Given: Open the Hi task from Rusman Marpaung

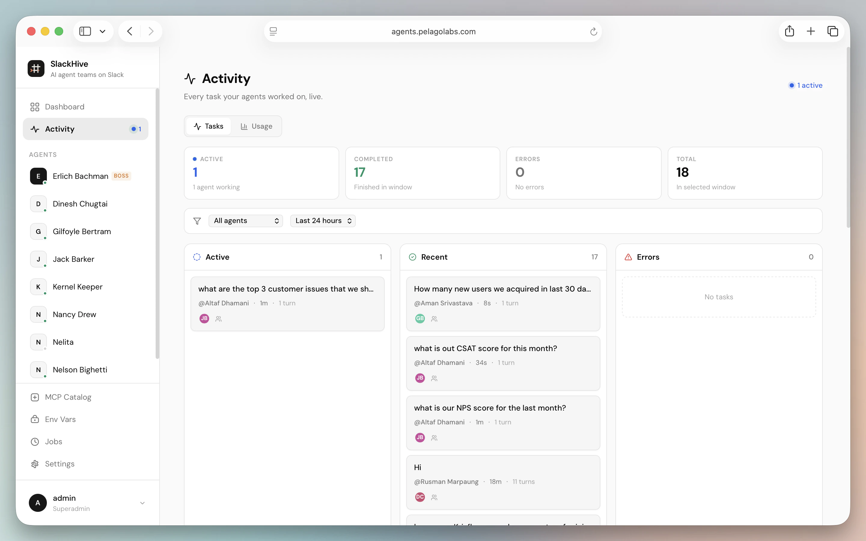Looking at the screenshot, I should coord(503,482).
